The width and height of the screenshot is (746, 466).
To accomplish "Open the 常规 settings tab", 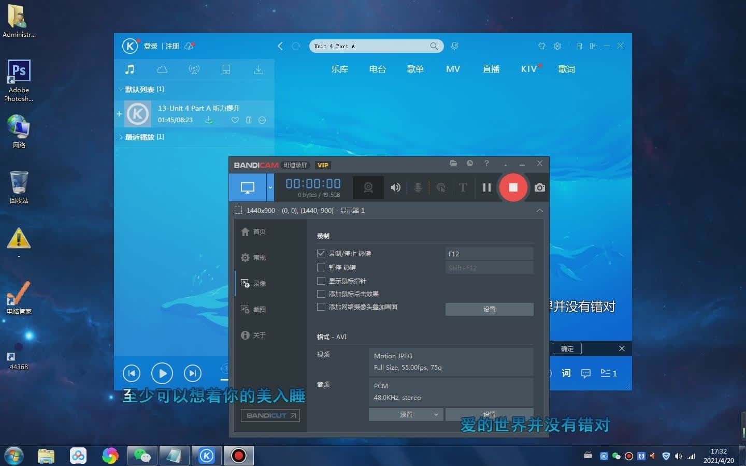I will [x=253, y=257].
